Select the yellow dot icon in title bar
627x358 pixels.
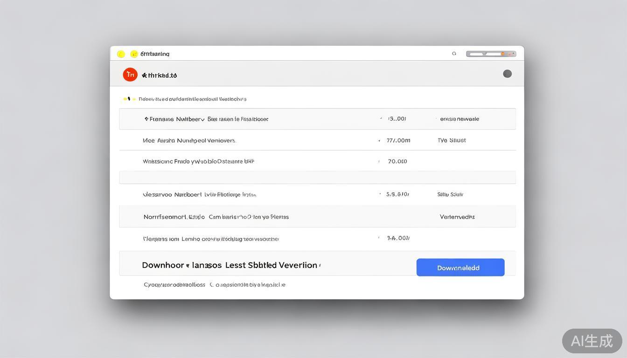(x=121, y=54)
